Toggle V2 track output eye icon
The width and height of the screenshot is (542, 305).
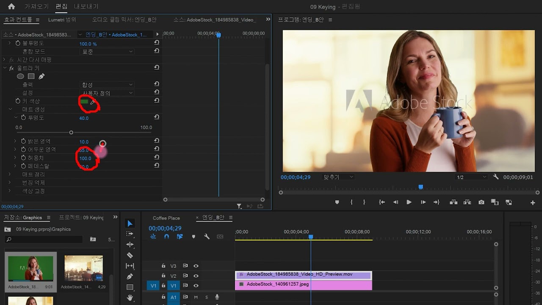(196, 276)
